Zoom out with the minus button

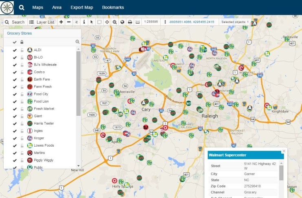(x=69, y=22)
